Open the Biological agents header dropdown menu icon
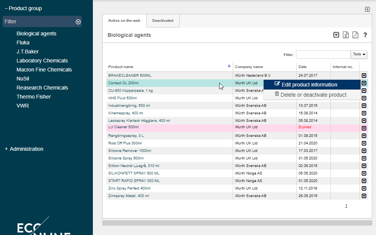 click(x=336, y=35)
